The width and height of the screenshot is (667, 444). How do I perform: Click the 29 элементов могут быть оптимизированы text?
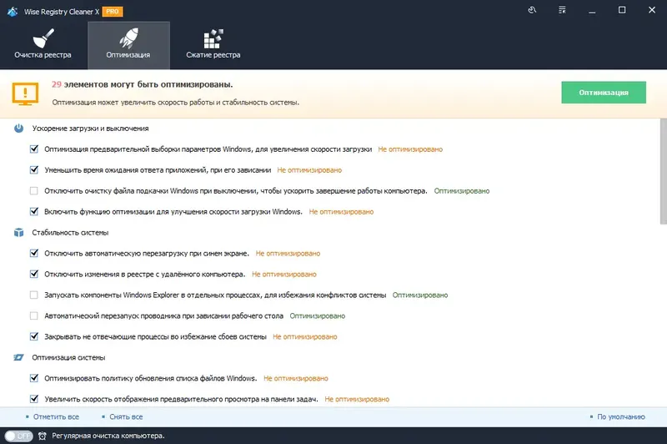click(142, 84)
